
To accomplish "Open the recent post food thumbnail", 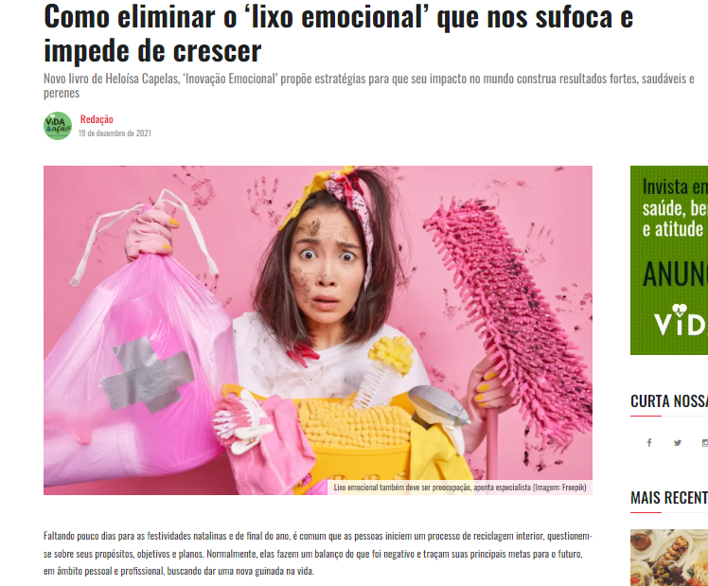I will (x=669, y=558).
